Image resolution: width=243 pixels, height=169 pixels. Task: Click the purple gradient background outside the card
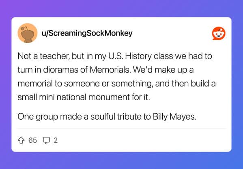(x=122, y=8)
